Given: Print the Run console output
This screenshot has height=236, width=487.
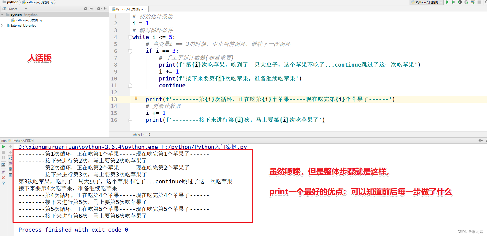Looking at the screenshot, I should click(x=10, y=169).
